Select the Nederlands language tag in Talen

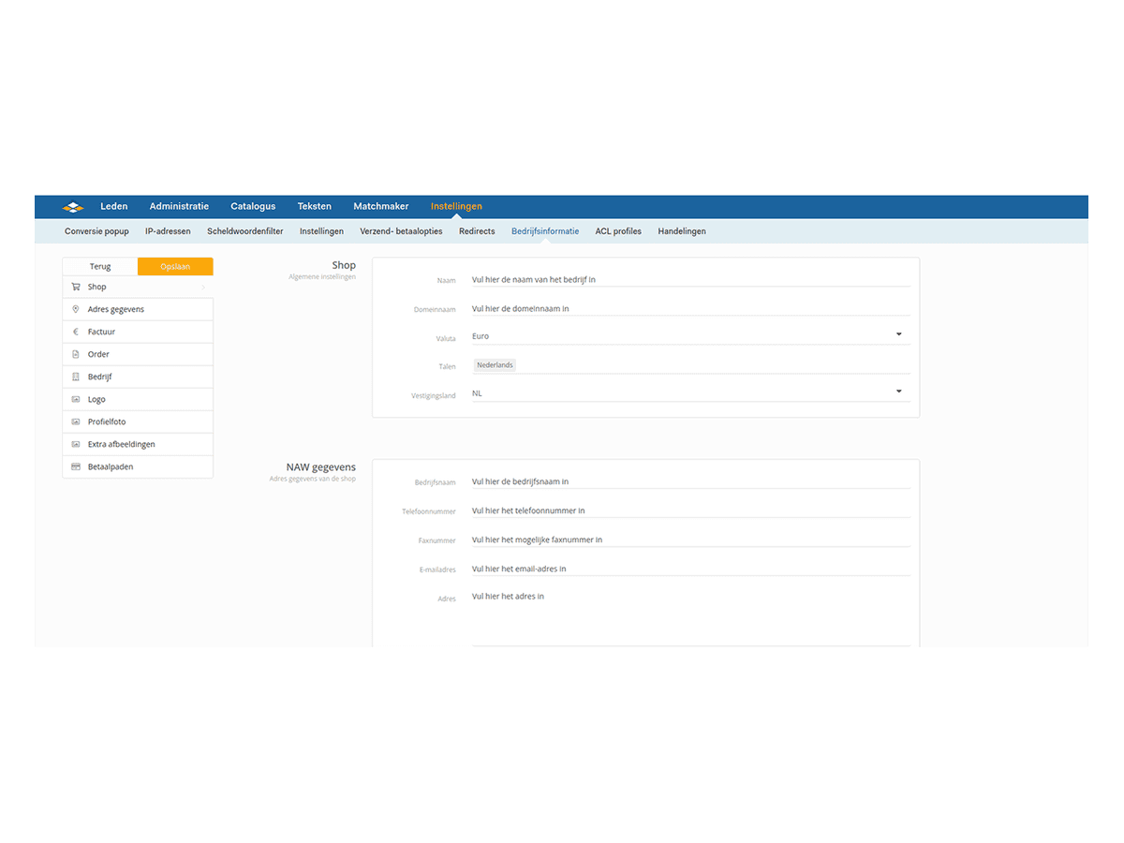(x=495, y=365)
